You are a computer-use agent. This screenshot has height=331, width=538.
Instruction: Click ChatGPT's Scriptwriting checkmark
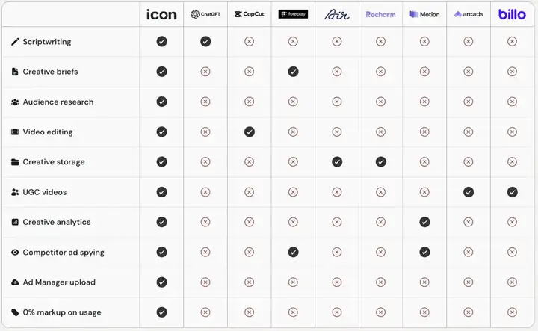tap(205, 42)
